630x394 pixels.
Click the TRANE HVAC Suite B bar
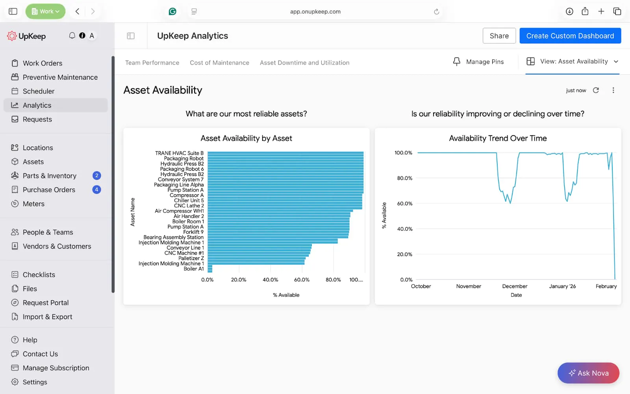point(285,153)
